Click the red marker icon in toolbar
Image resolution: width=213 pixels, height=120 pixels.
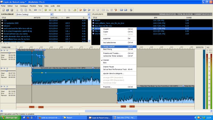pos(116,10)
